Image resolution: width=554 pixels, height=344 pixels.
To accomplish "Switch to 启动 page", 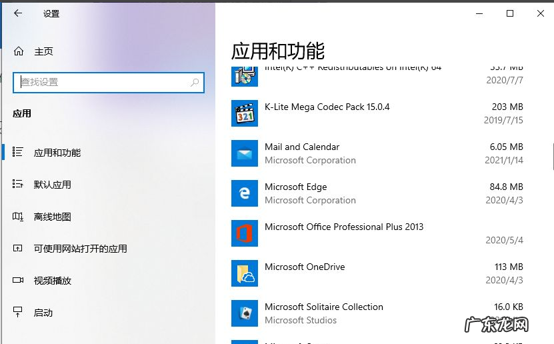I will pyautogui.click(x=43, y=313).
